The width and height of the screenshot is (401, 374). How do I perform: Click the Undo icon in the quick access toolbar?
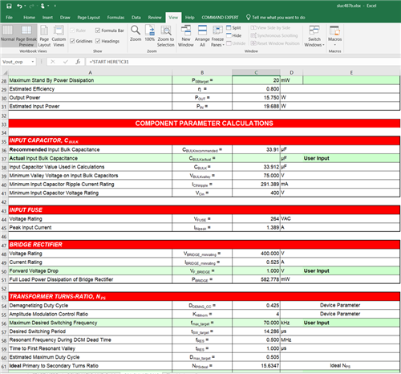pos(19,6)
